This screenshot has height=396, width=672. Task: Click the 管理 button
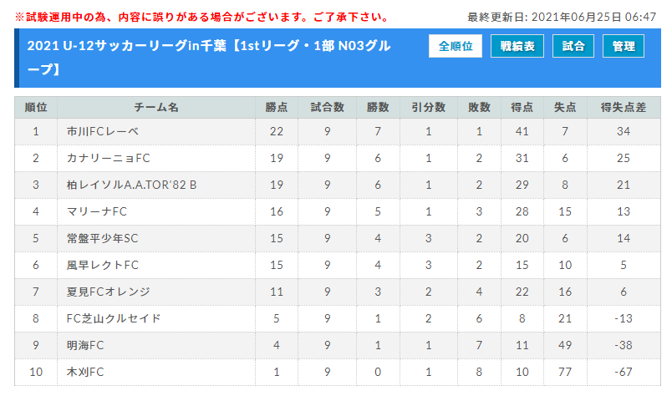click(x=624, y=46)
